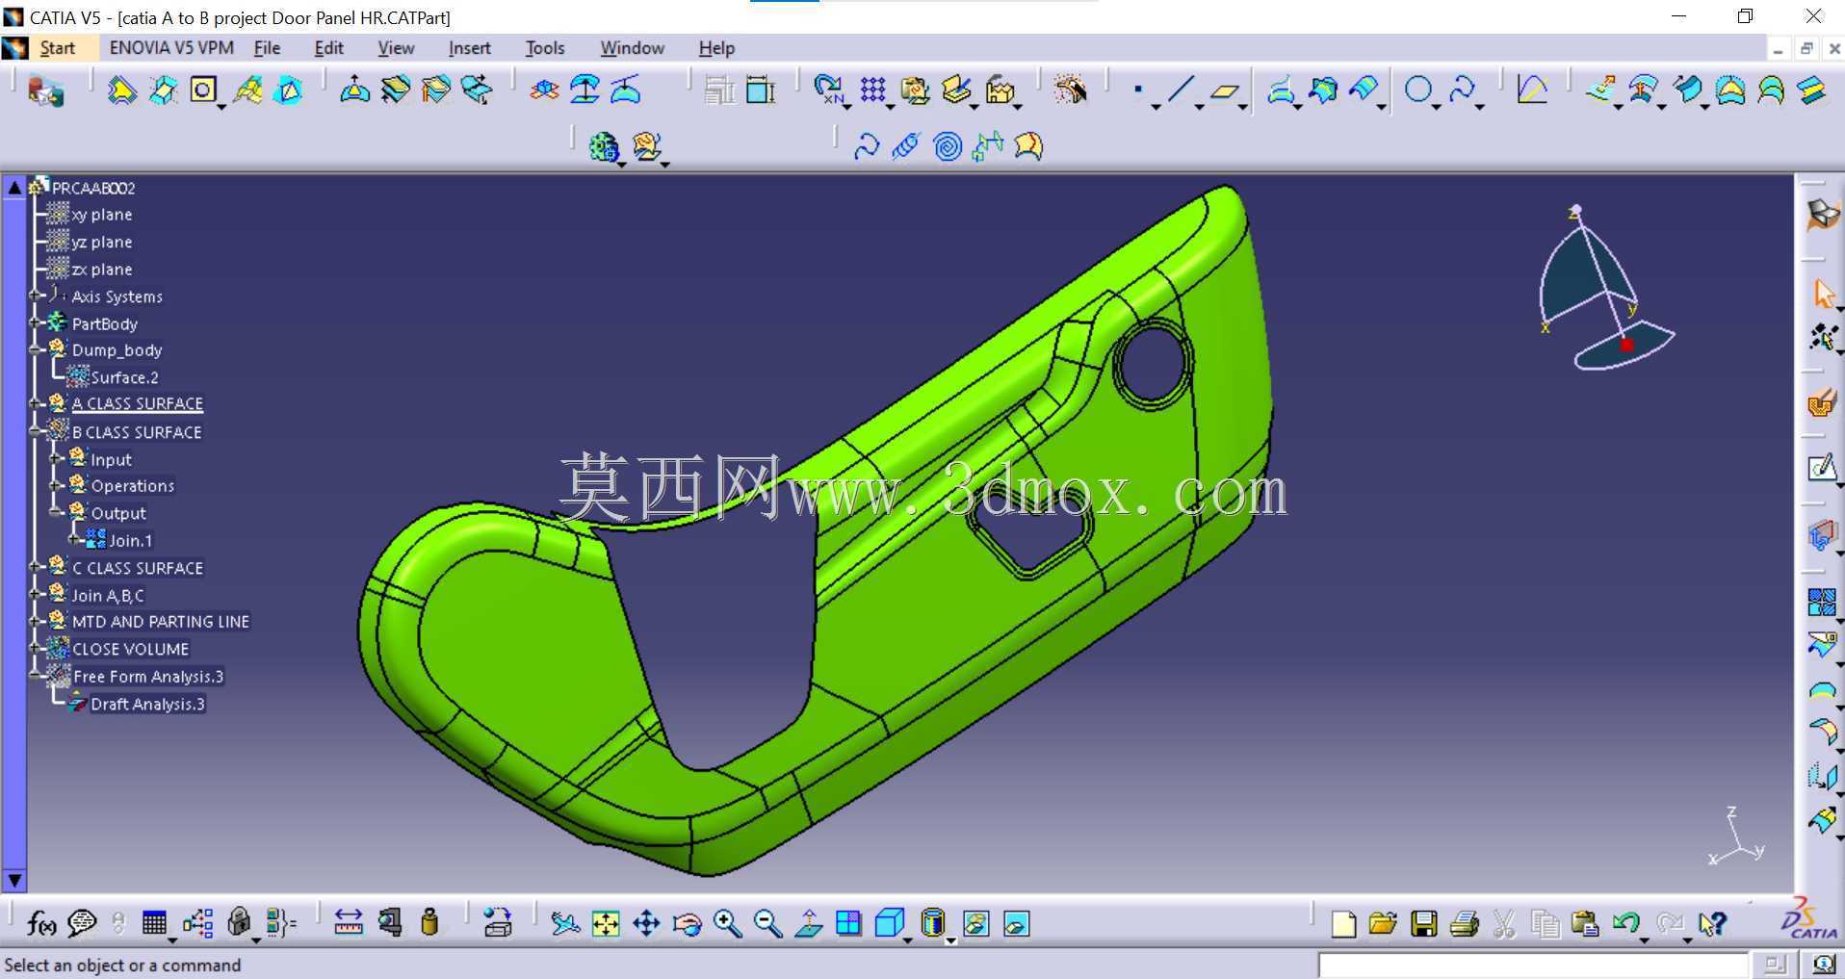The width and height of the screenshot is (1845, 979).
Task: Select the Fit All In view icon
Action: [x=606, y=924]
